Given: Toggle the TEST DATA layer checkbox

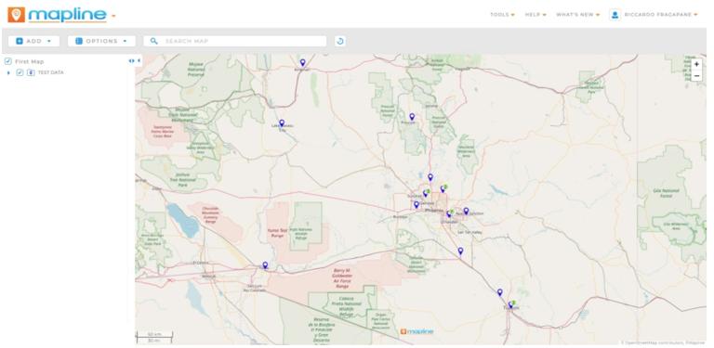Looking at the screenshot, I should [x=20, y=72].
